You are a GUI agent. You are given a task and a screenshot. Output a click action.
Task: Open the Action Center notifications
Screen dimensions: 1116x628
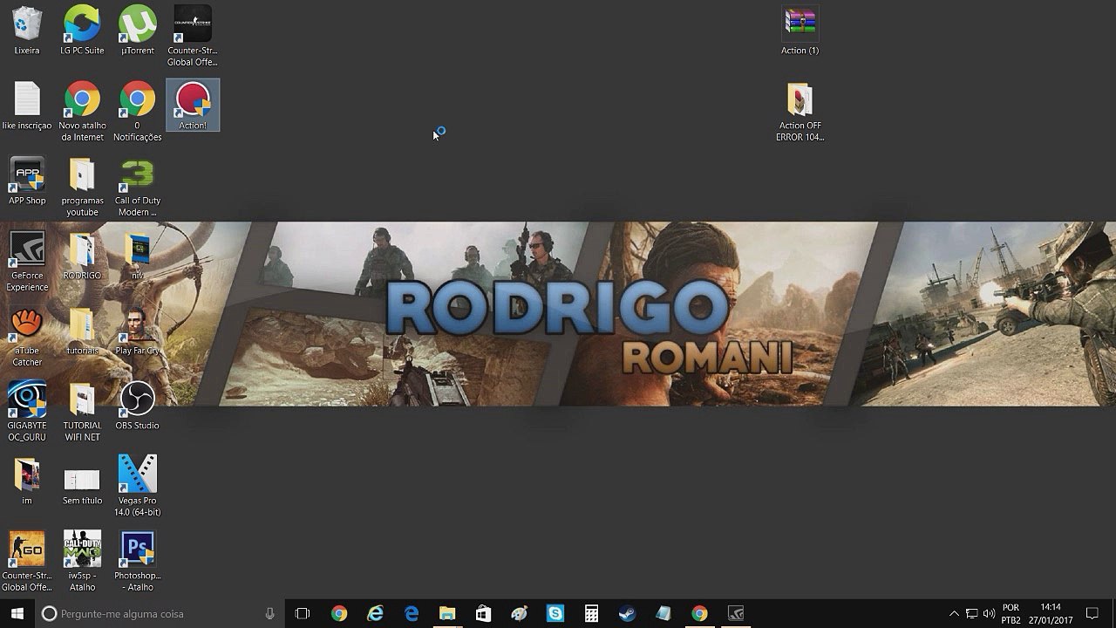coord(1092,613)
